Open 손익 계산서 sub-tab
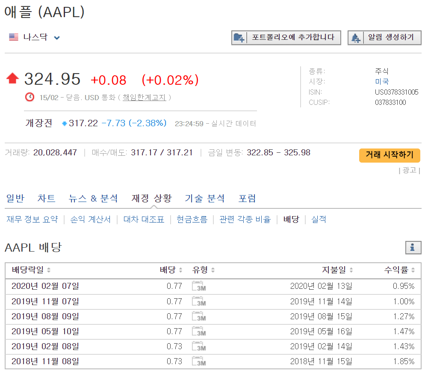 [x=90, y=219]
